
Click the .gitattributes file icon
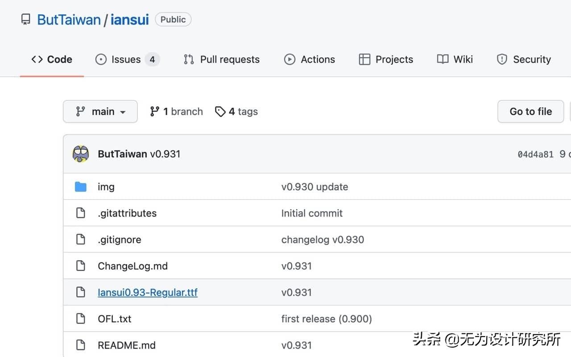(81, 213)
